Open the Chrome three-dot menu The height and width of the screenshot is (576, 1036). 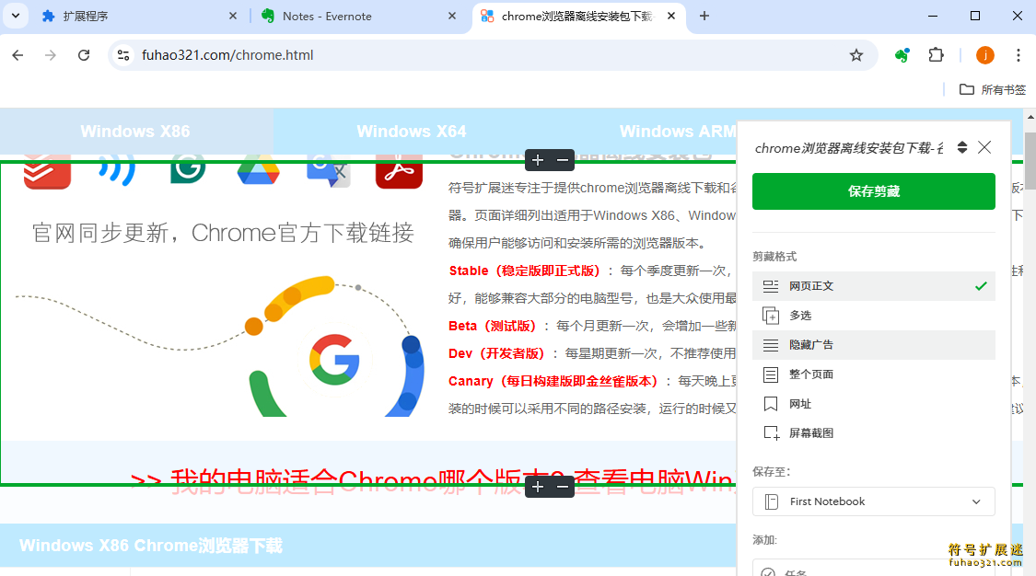pyautogui.click(x=1019, y=55)
